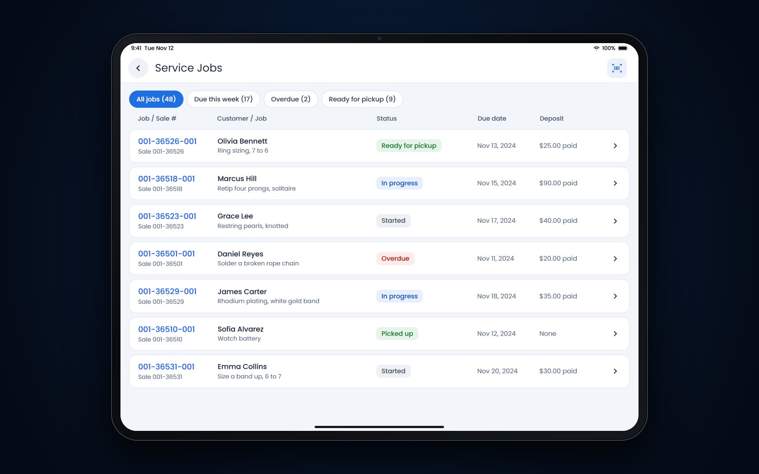Screen dimensions: 759x474
Task: Click the Service Jobs page title
Action: (x=189, y=68)
